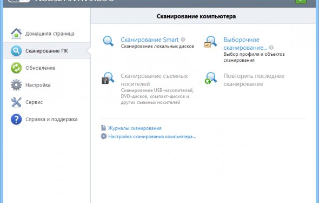Click the house icon for Домашняя страница

tap(16, 34)
